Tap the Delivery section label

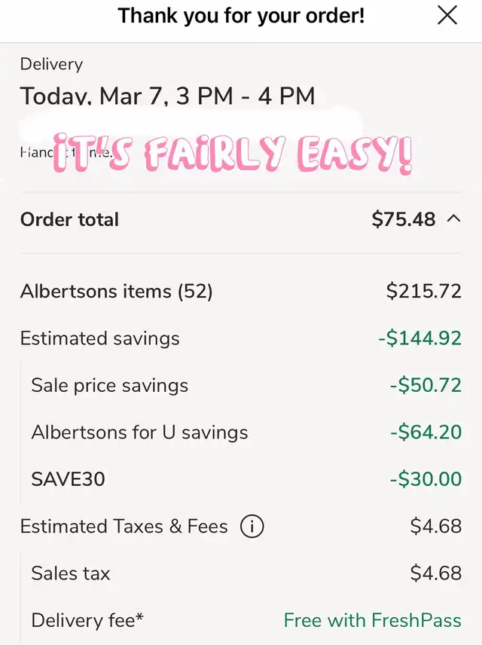pyautogui.click(x=51, y=65)
